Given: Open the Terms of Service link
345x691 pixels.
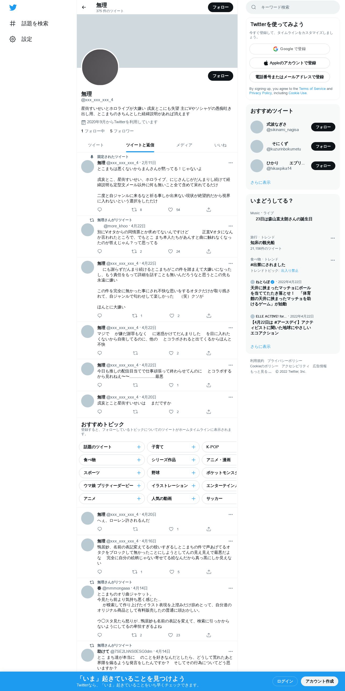Looking at the screenshot, I should (312, 89).
